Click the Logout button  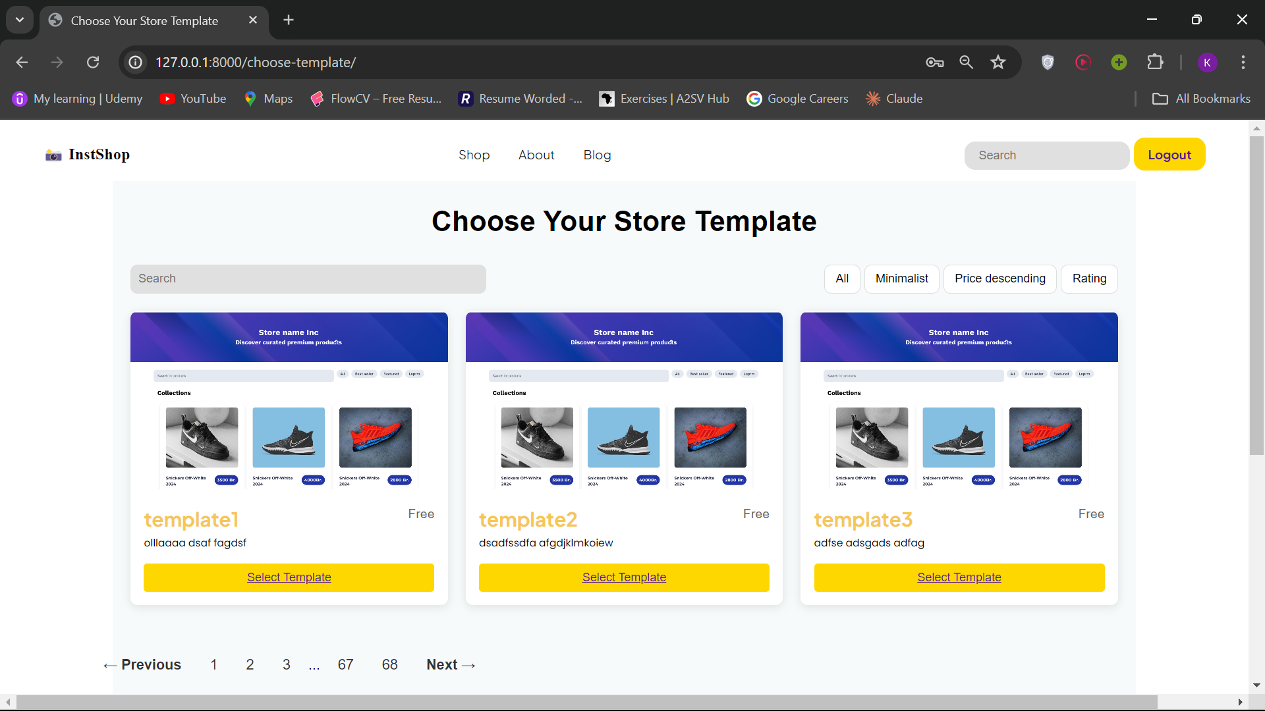1169,155
